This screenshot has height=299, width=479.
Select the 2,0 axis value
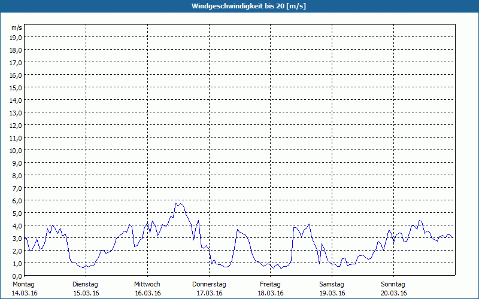[17, 251]
